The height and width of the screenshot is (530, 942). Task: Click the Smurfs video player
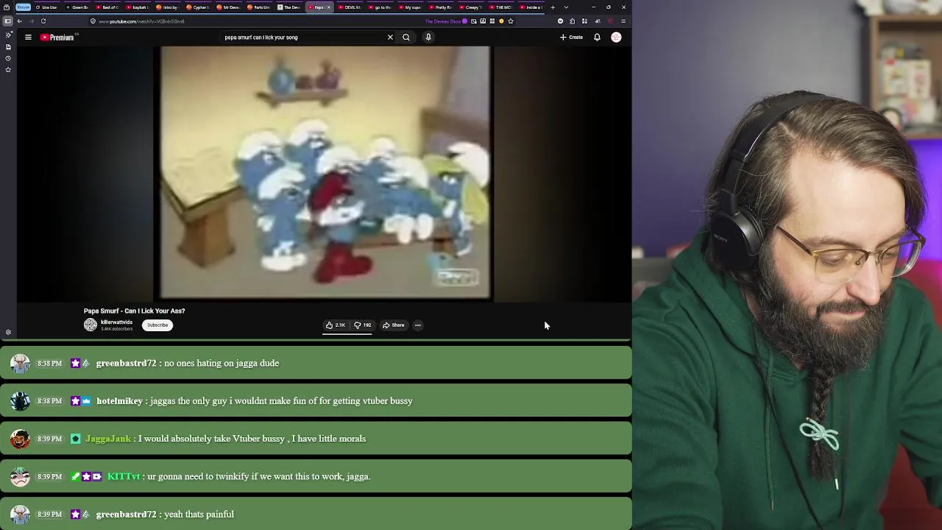pyautogui.click(x=325, y=174)
